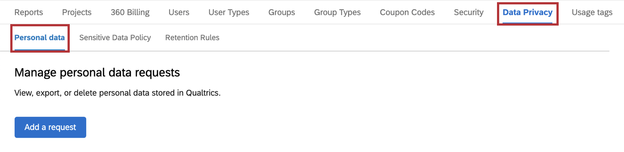Select the User Types tab

click(229, 12)
